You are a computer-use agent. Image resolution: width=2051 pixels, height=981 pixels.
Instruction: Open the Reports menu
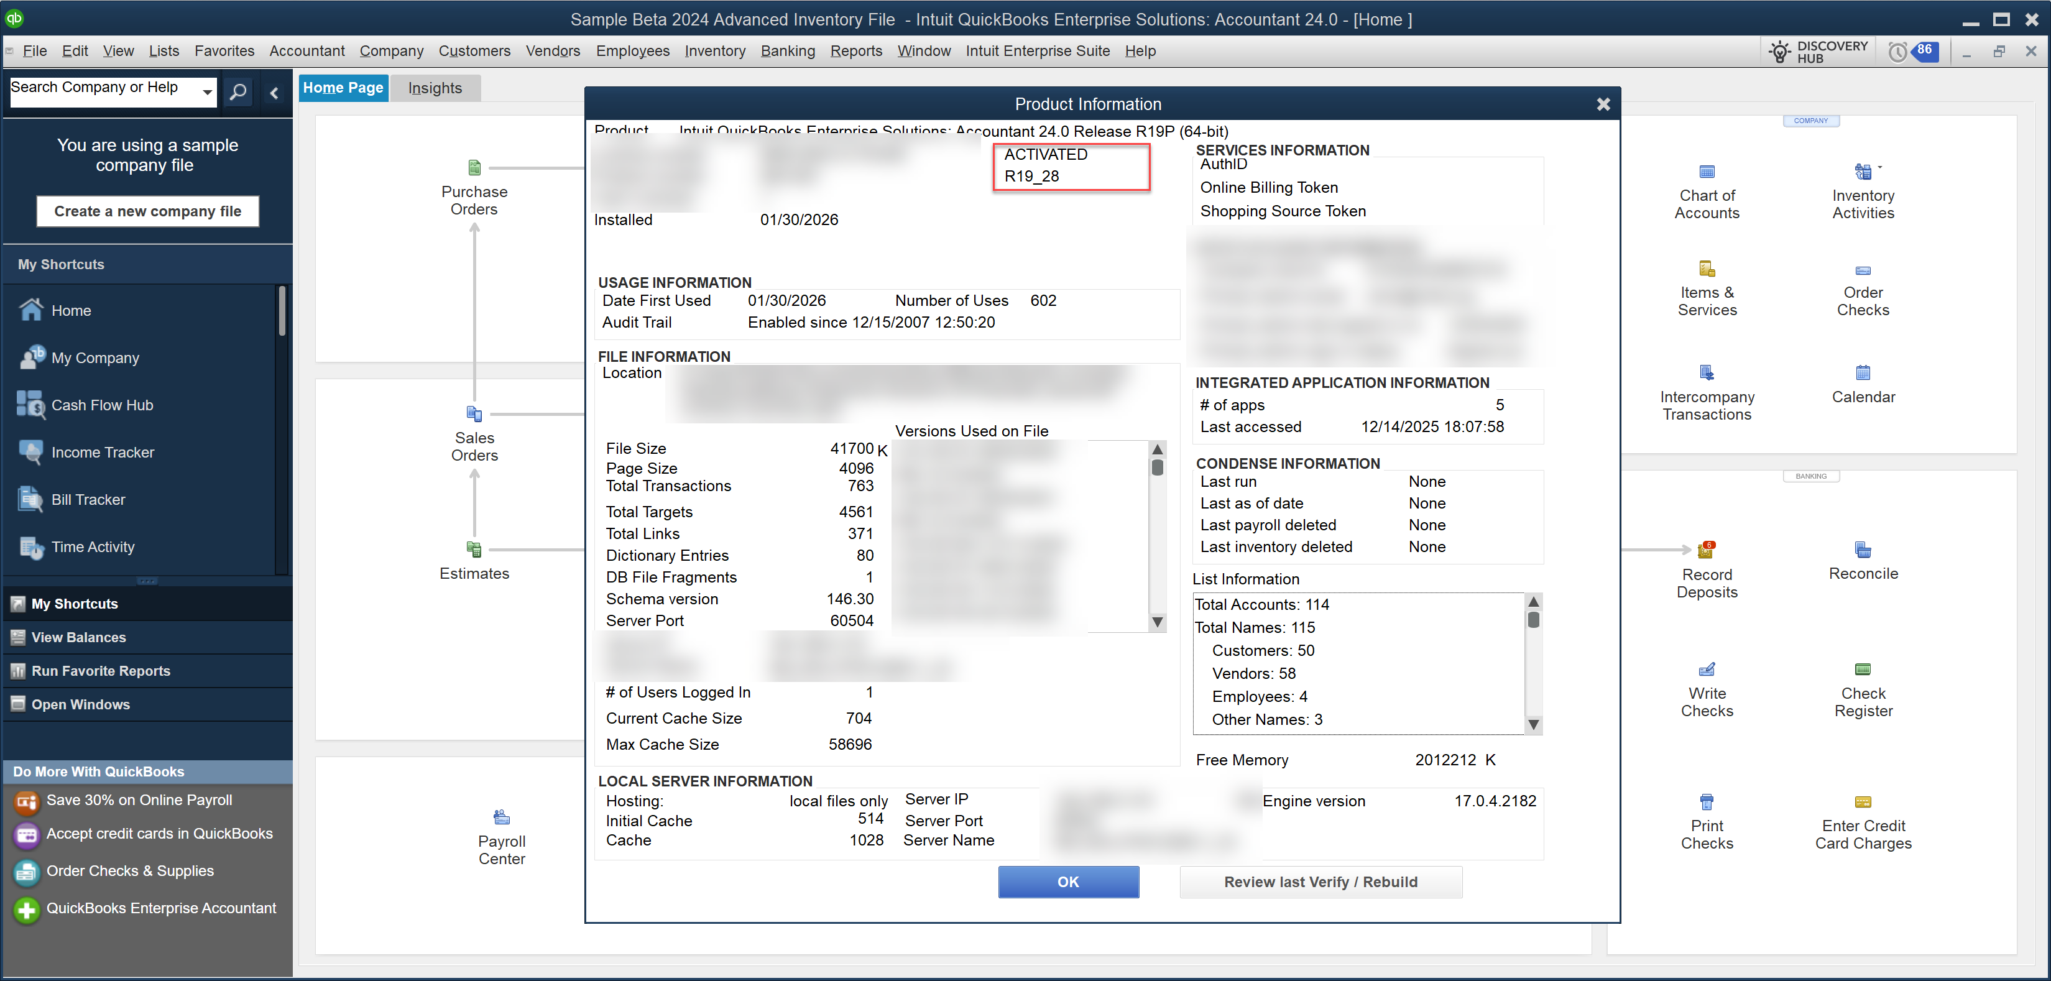point(856,51)
